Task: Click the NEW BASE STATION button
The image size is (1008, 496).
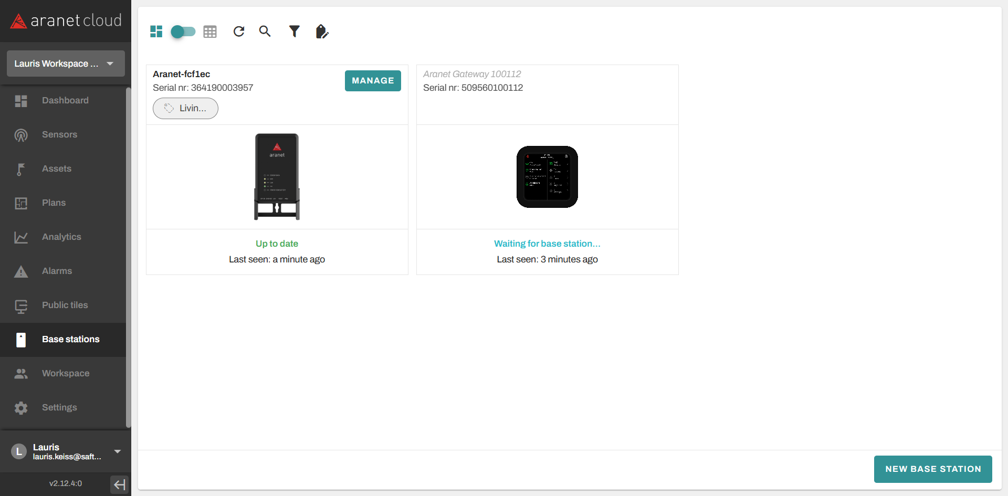Action: [x=933, y=469]
